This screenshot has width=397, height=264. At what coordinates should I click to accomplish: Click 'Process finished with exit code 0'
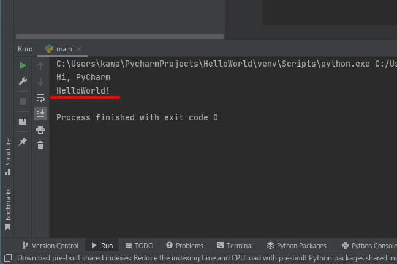pos(137,118)
